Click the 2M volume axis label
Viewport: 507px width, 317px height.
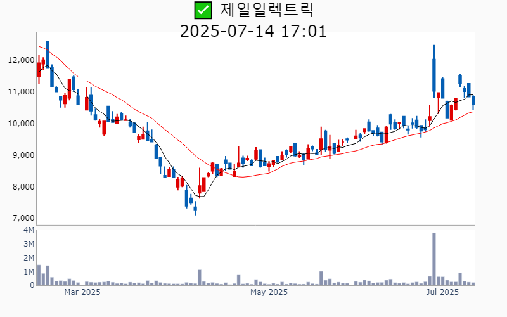[x=29, y=258]
